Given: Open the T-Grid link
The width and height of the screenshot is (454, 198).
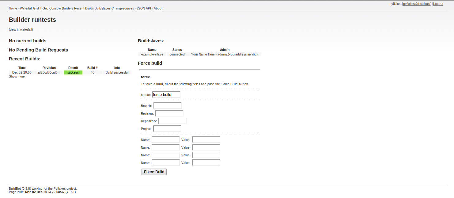Looking at the screenshot, I should point(44,9).
